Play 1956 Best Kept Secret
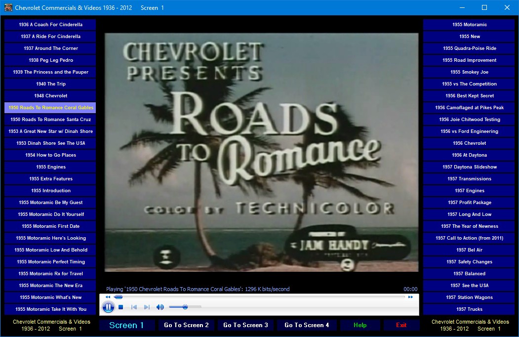The height and width of the screenshot is (337, 519). click(x=469, y=96)
